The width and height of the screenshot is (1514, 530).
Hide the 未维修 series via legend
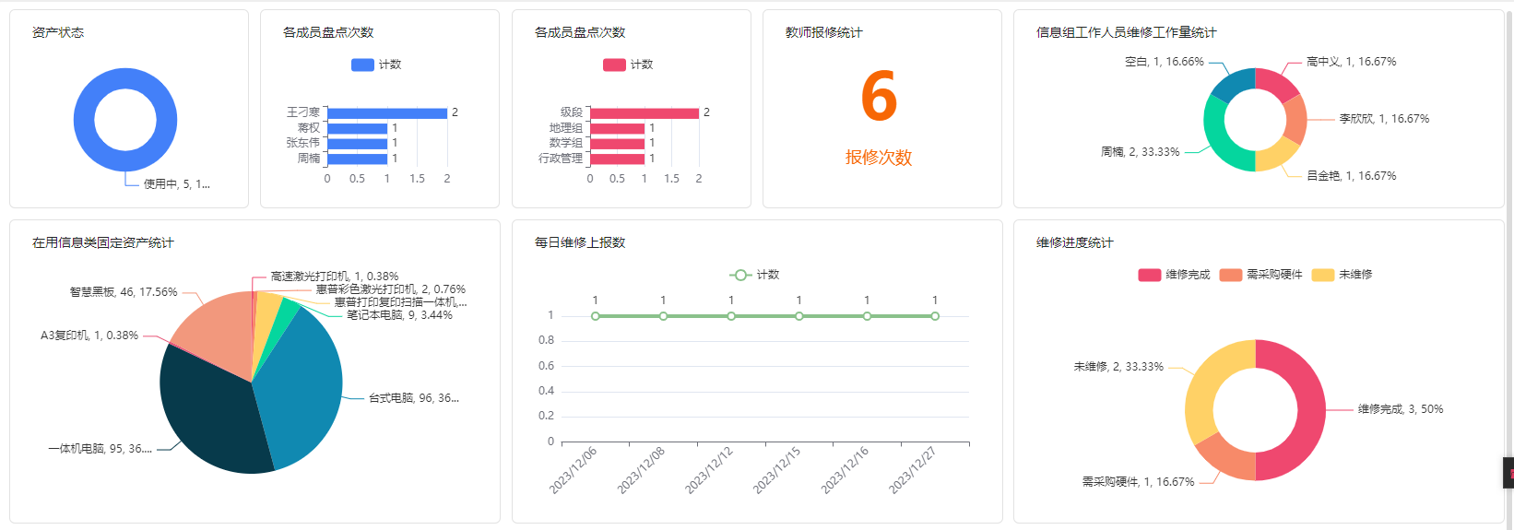click(x=1342, y=275)
